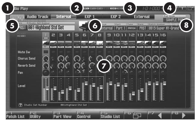Click the question mark help icon
Screen dimensions: 195x120
click(20, 105)
